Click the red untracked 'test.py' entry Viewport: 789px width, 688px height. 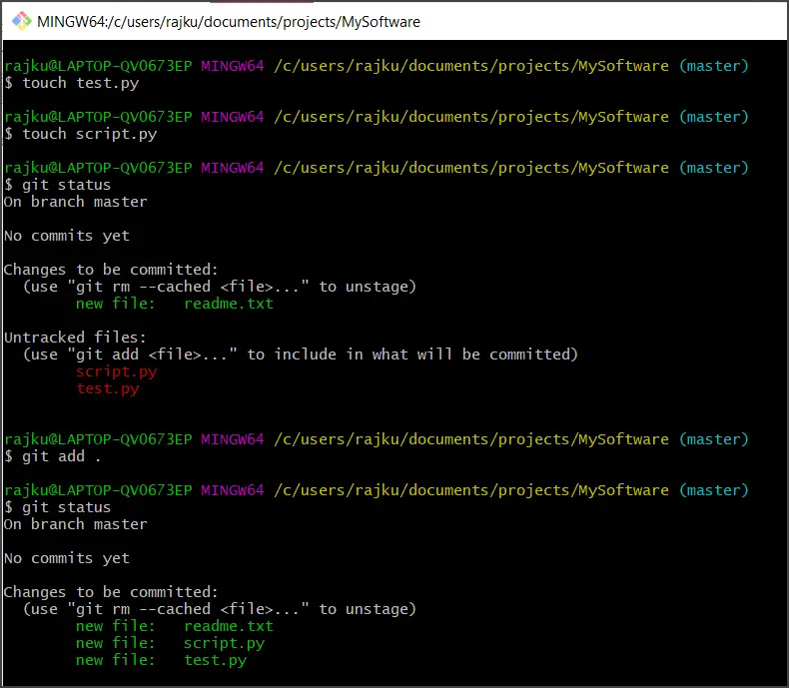[x=107, y=388]
